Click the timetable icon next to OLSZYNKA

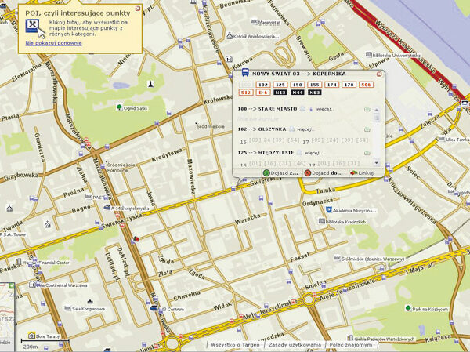(291, 129)
